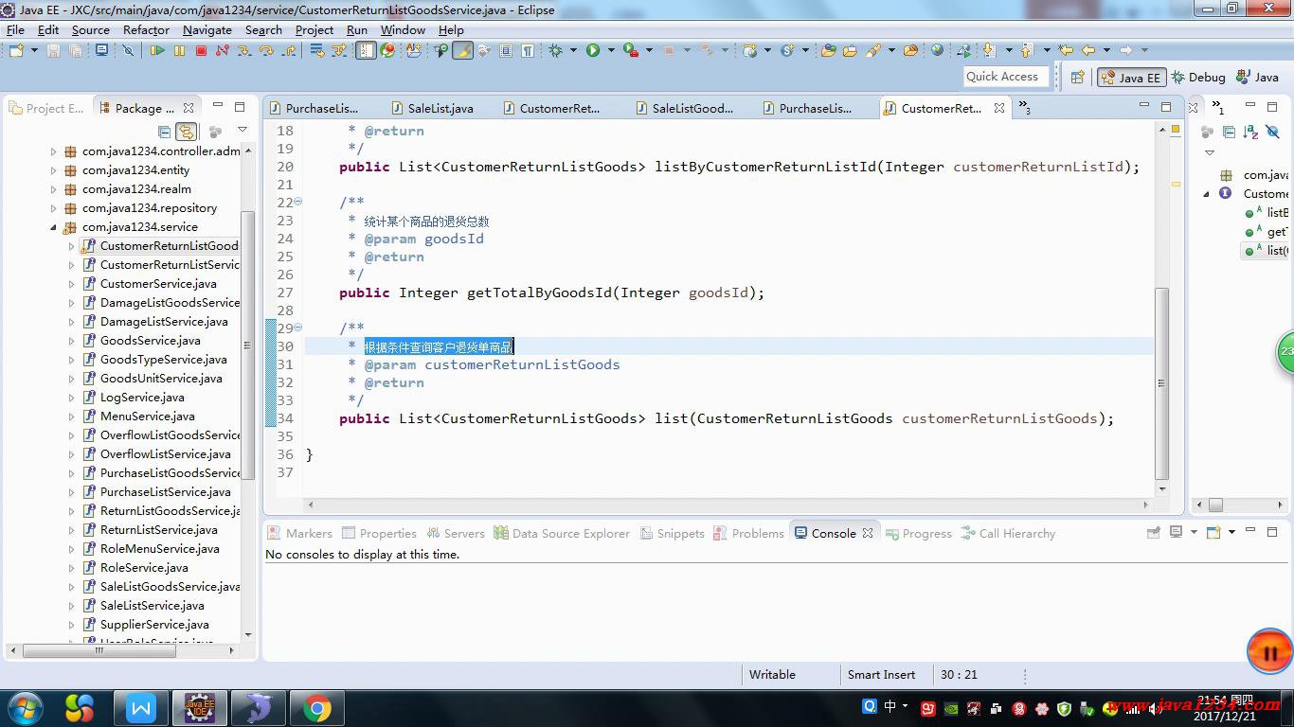Click the editor horizontal scrollbar
This screenshot has width=1294, height=727.
729,505
